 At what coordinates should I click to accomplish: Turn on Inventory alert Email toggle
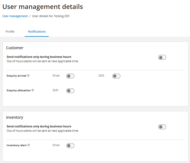70,146
